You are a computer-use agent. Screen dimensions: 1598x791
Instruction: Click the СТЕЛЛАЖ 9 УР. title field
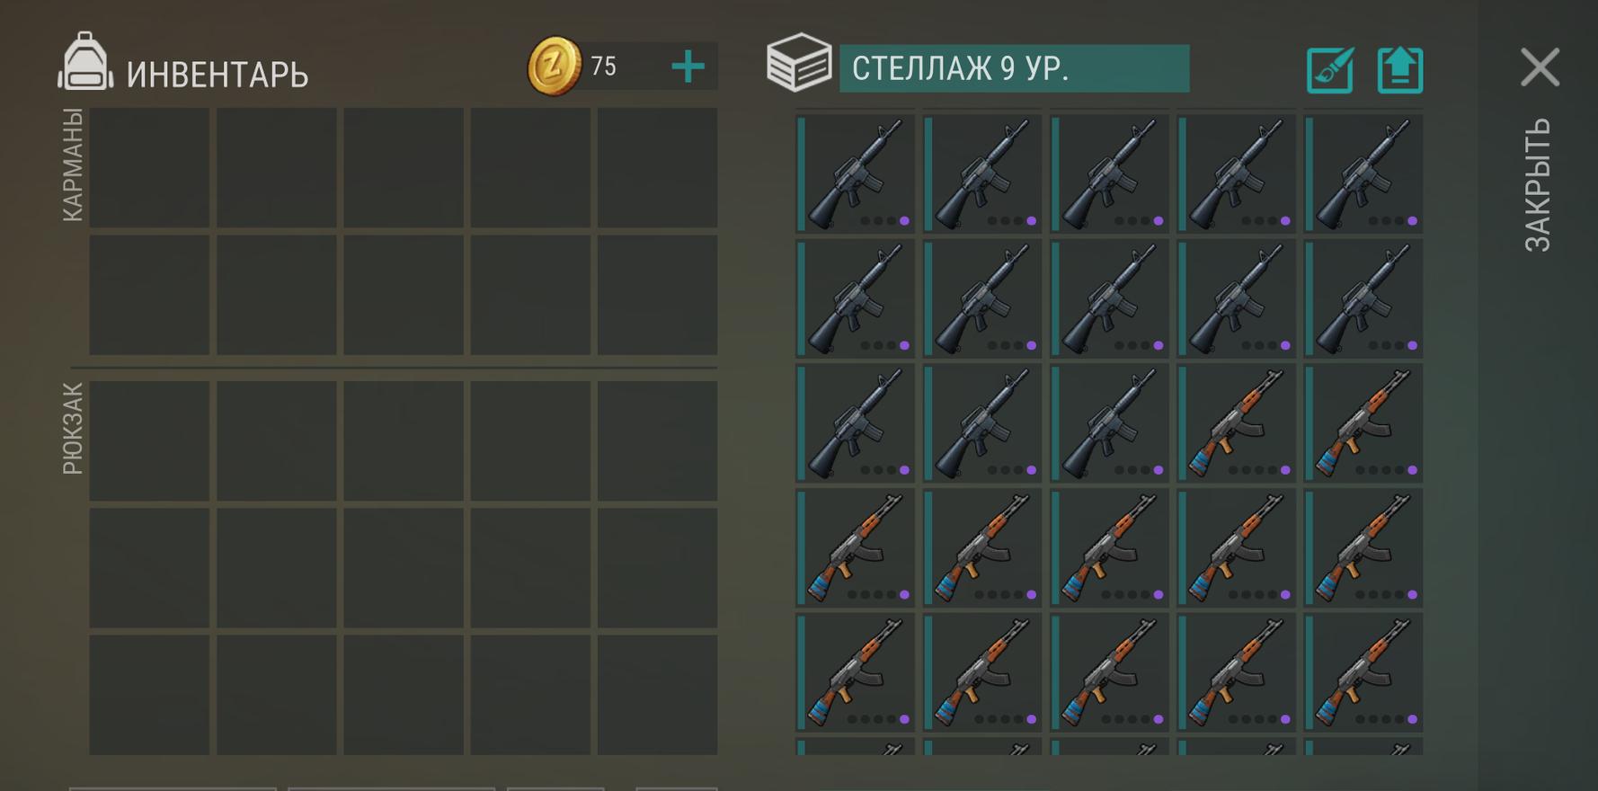click(x=1014, y=68)
